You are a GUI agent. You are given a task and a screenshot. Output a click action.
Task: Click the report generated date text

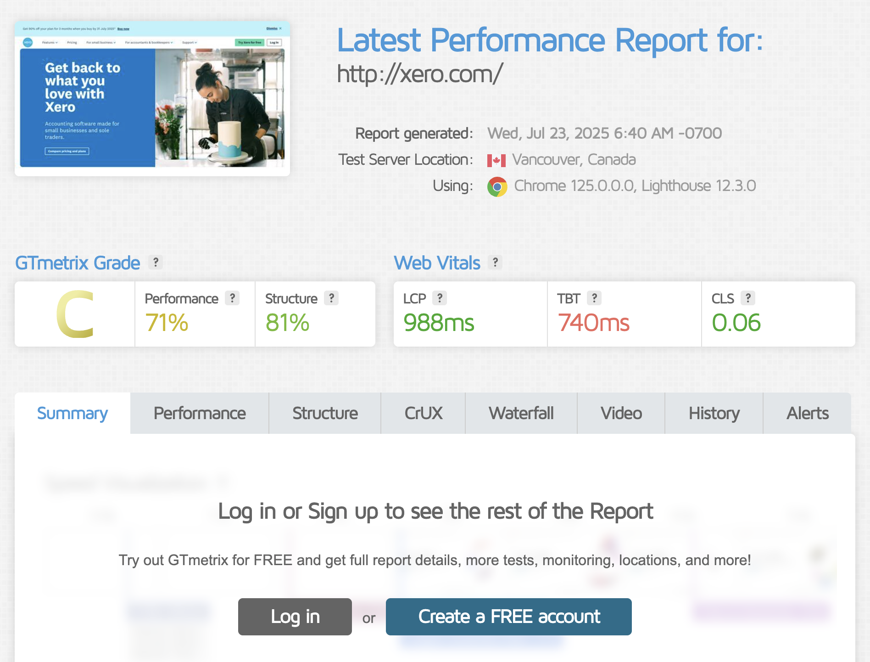(x=604, y=134)
